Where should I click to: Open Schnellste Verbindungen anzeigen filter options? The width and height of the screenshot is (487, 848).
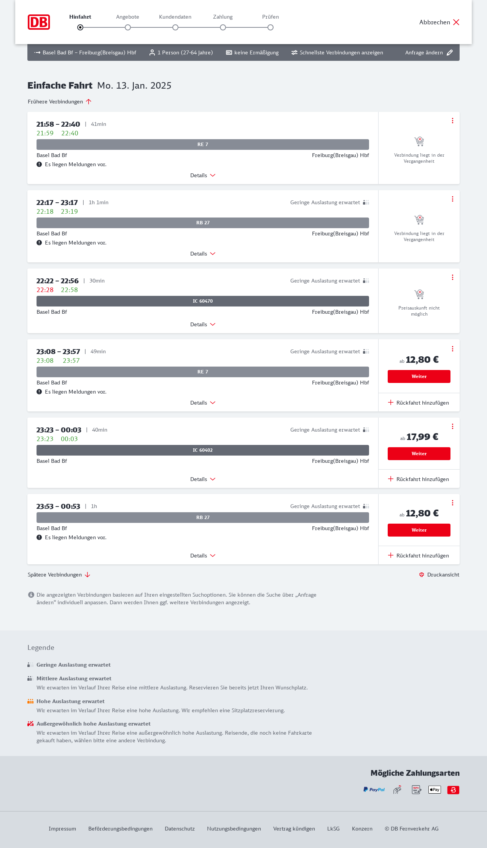(x=337, y=52)
